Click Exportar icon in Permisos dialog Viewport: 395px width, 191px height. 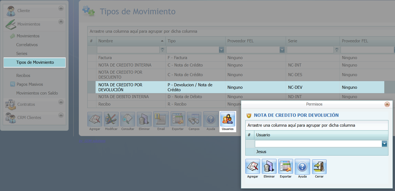285,167
